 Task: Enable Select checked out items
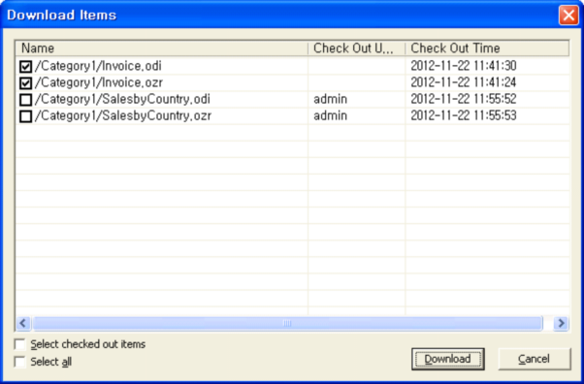coord(19,344)
